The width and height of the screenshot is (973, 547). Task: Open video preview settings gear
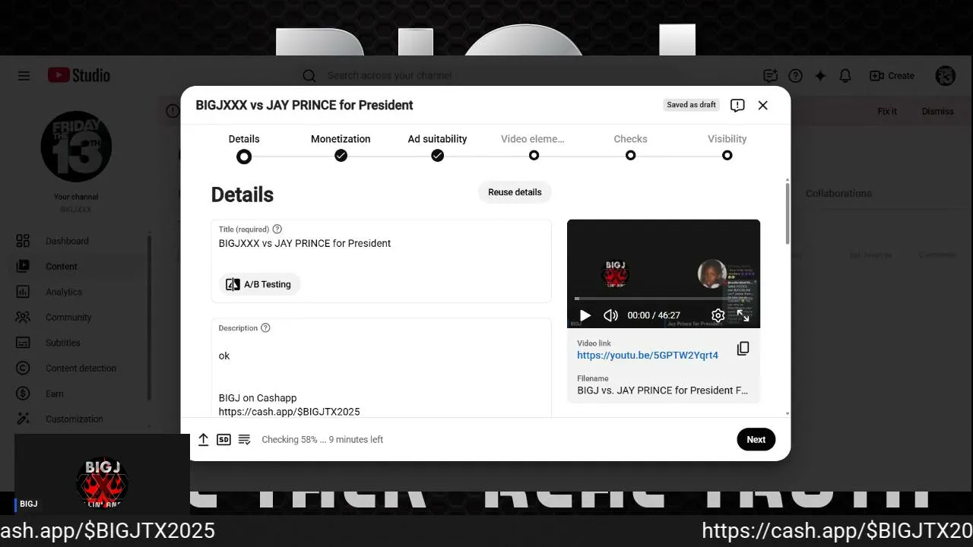pos(718,315)
